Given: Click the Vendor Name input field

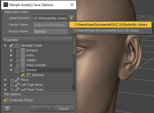Looking at the screenshot, I should pos(51,25).
